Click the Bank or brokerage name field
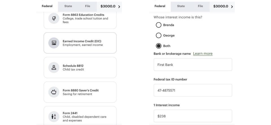 click(193, 65)
